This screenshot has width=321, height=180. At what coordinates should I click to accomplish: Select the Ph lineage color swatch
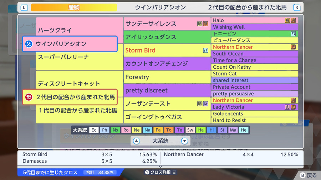point(105,130)
